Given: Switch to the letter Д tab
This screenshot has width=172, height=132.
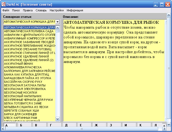Looking at the screenshot, I should tap(66, 125).
